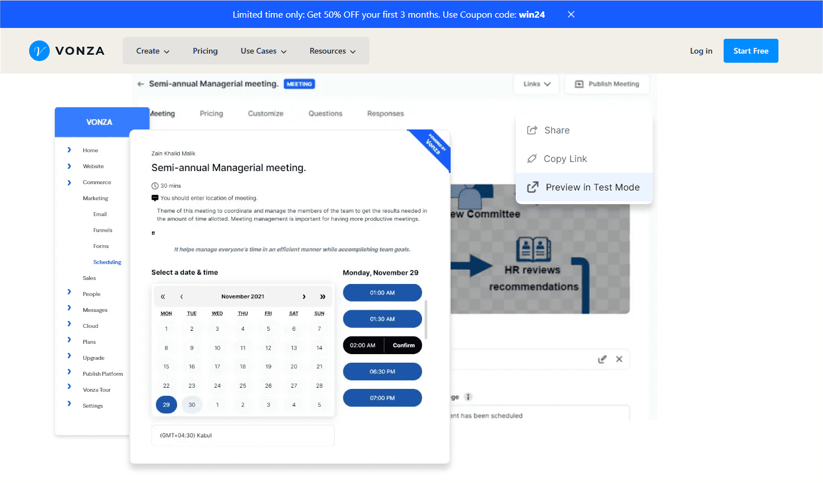Click the edit pencil icon
Viewport: 823px width, 483px height.
click(602, 359)
